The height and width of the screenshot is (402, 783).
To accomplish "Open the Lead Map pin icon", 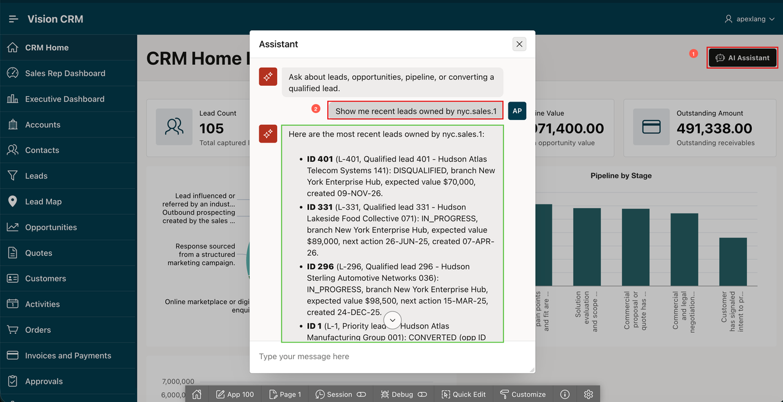I will click(12, 201).
